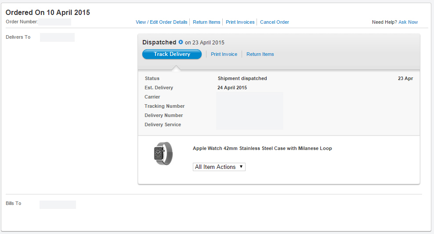Click the Tracking Number label
This screenshot has width=434, height=234.
(x=164, y=106)
